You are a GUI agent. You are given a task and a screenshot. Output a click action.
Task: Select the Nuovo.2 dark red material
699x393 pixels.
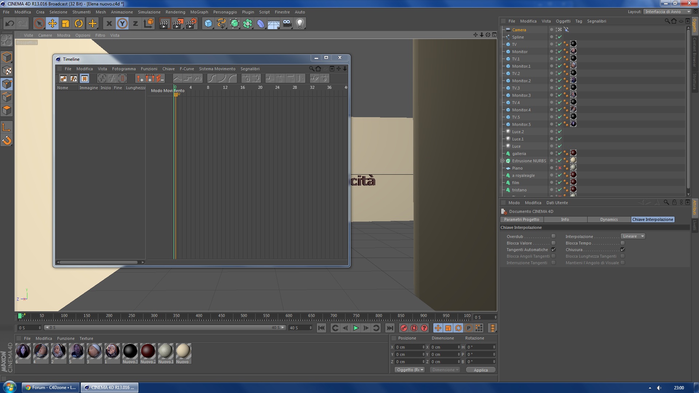click(x=148, y=351)
